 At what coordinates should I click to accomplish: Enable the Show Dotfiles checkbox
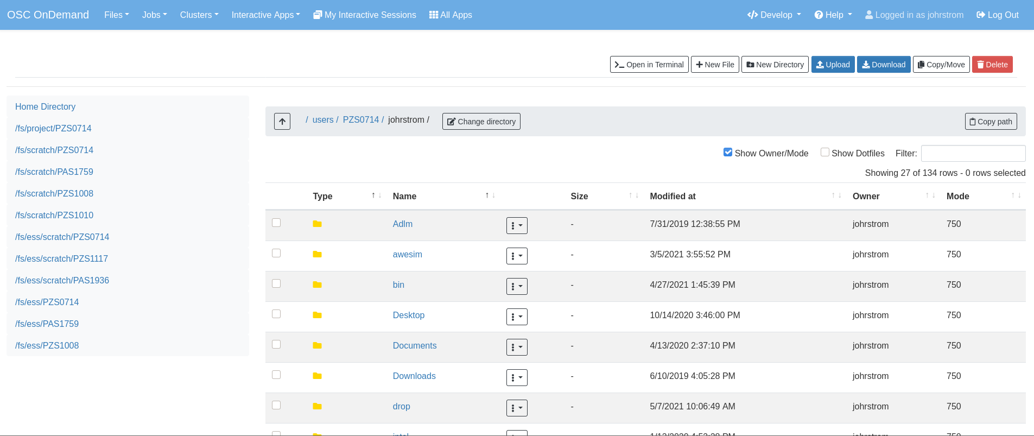click(x=824, y=153)
